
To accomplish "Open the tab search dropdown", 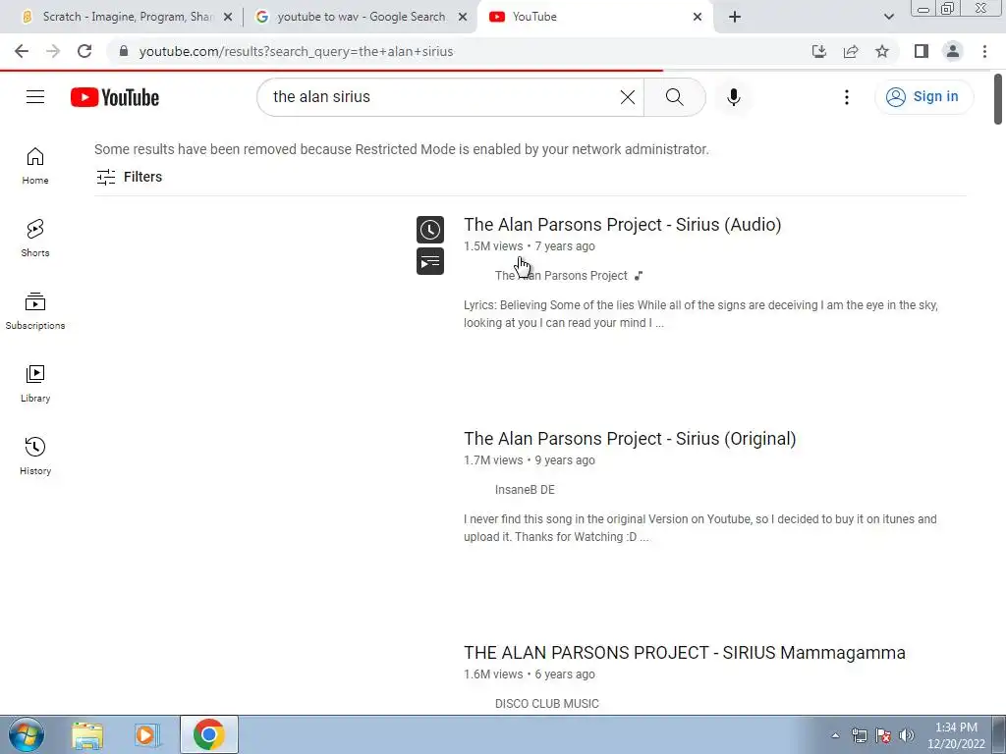I will tap(888, 18).
